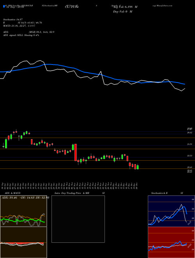The width and height of the screenshot is (195, 258).
Task: Select the 'Stochastics: 14.37' readout
Action: pos(13,20)
